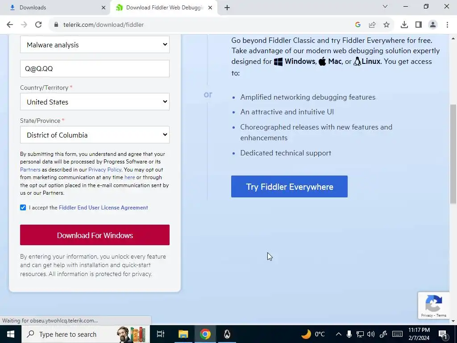Toggle the side panel icon
Screen dimensions: 457x343
pos(419,25)
